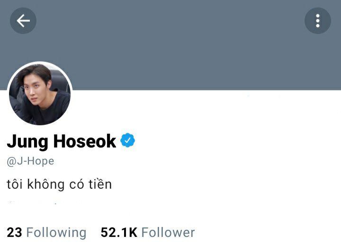The width and height of the screenshot is (341, 252).
Task: Click the word tiền in the bio
Action: pos(100,184)
